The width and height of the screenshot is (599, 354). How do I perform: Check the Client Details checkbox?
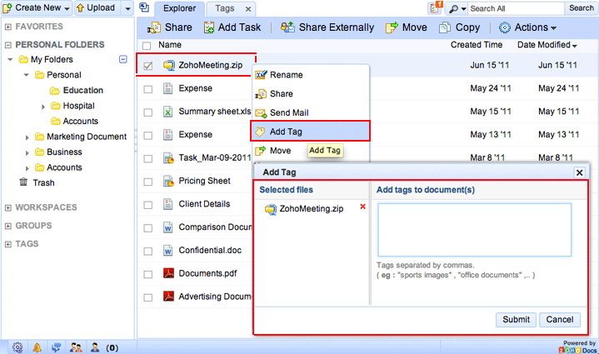click(147, 205)
